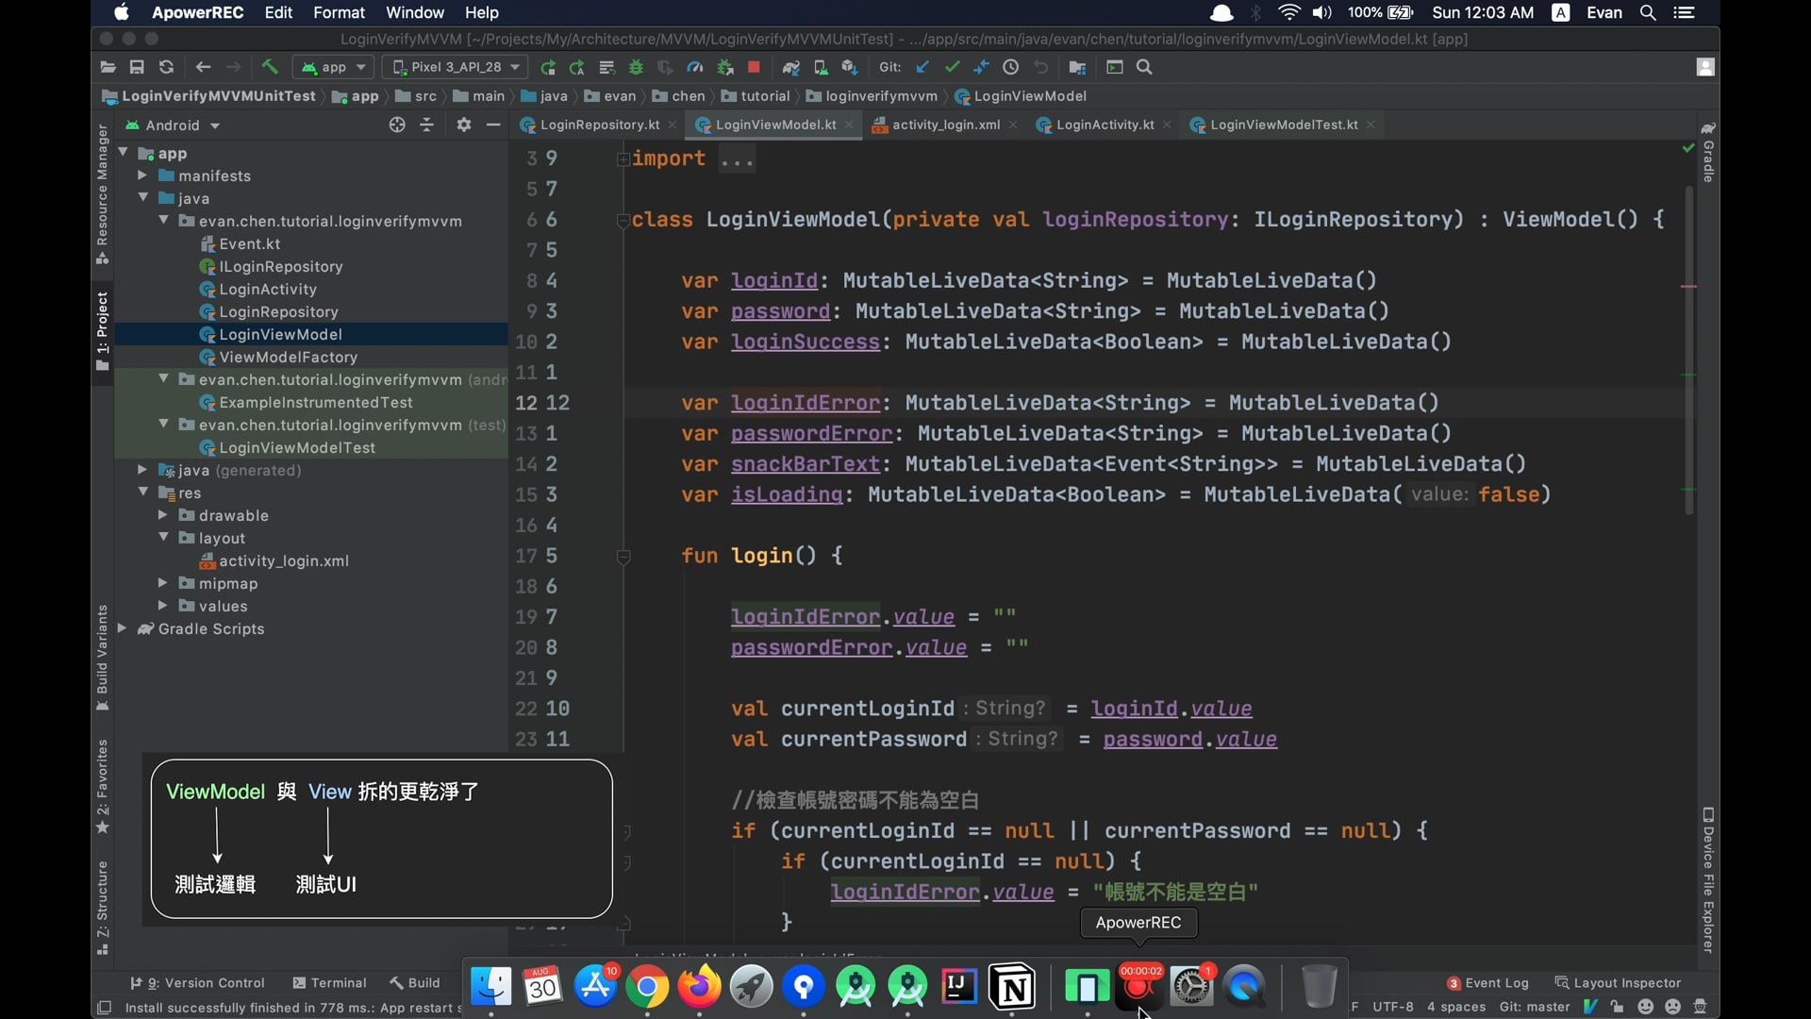Collapse the java package tree node
The width and height of the screenshot is (1811, 1019).
pos(143,198)
